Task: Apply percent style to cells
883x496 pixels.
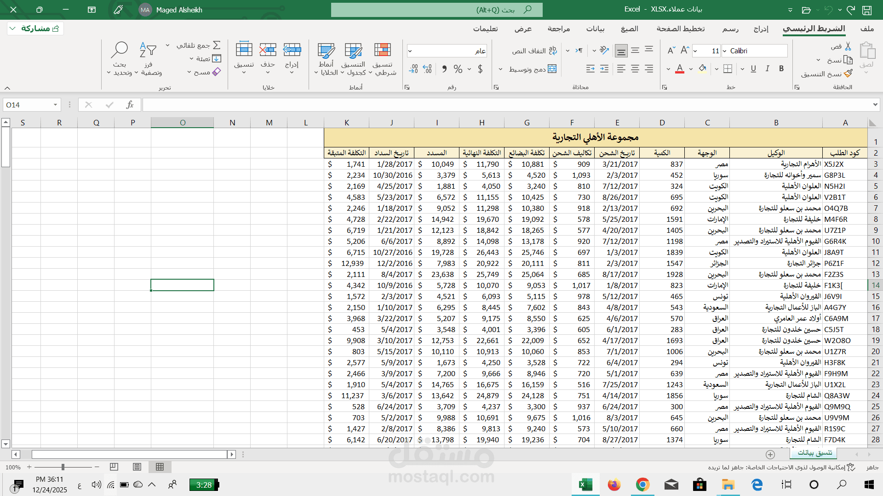Action: pyautogui.click(x=458, y=69)
